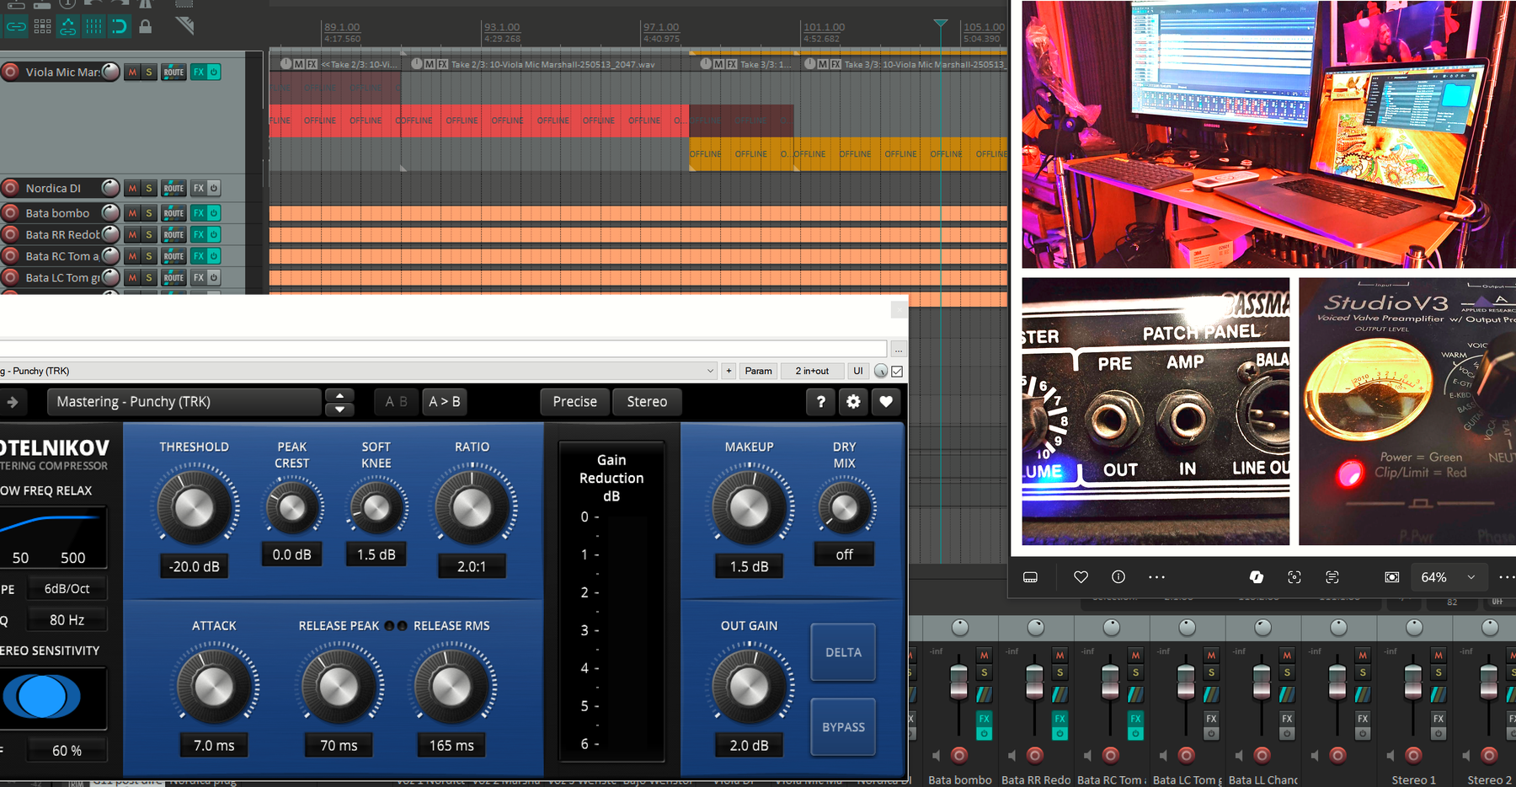Click the lock icon in toolbar
Viewport: 1516px width, 787px height.
tap(145, 26)
